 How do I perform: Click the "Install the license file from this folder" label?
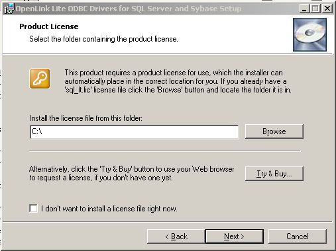(x=85, y=118)
